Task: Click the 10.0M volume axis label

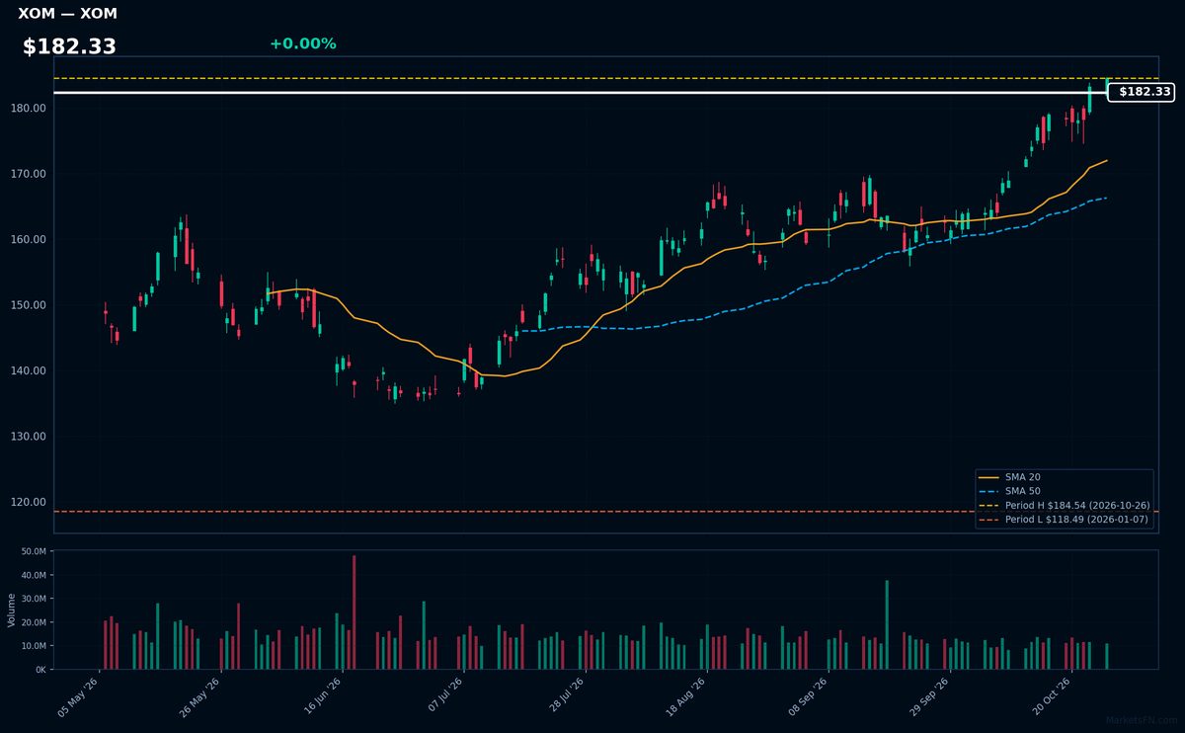Action: [33, 646]
